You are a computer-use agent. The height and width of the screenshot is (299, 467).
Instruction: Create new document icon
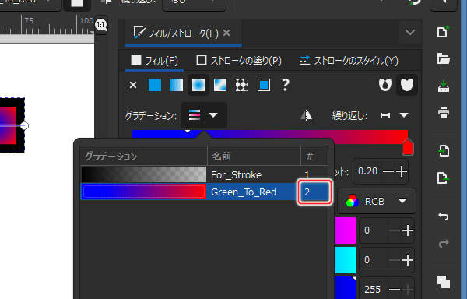tap(443, 32)
